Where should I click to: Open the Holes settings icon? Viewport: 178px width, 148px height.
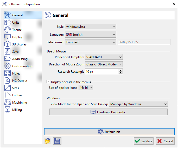coord(8,73)
